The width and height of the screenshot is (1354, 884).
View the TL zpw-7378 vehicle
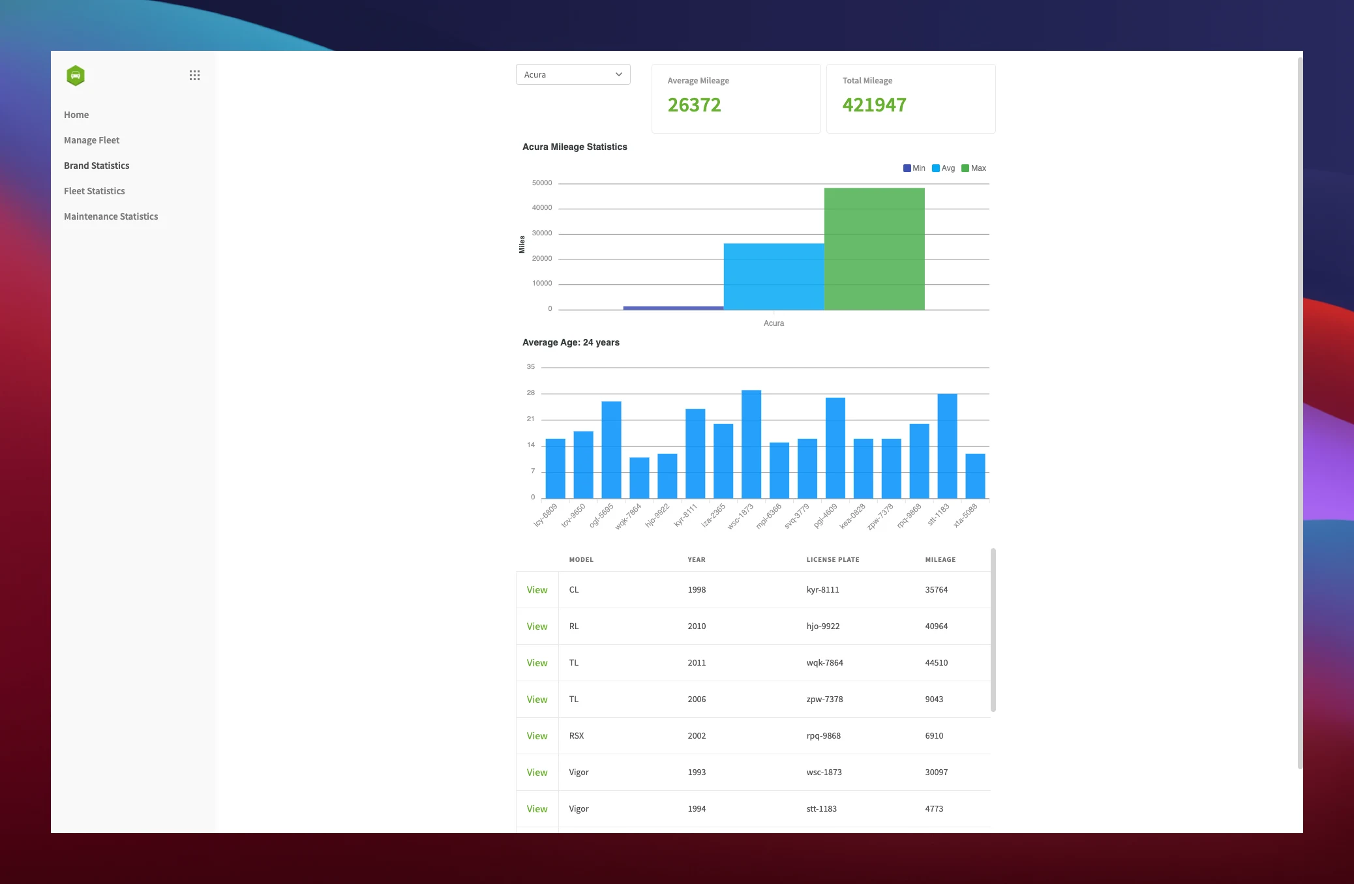[537, 700]
